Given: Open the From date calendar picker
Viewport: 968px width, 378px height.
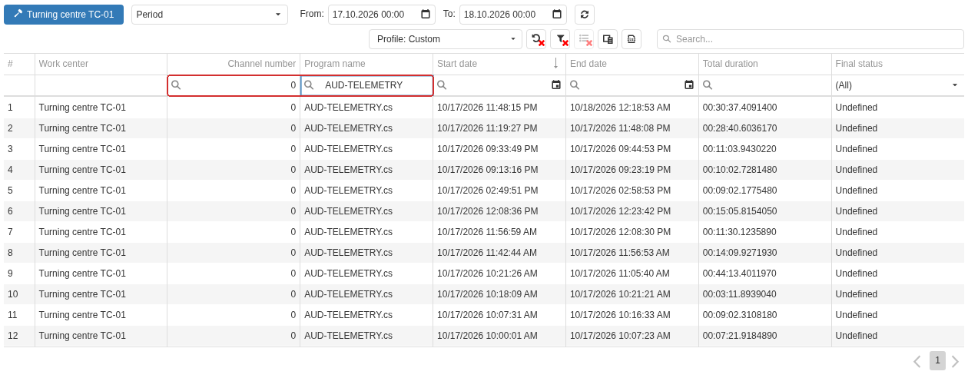Looking at the screenshot, I should (426, 15).
